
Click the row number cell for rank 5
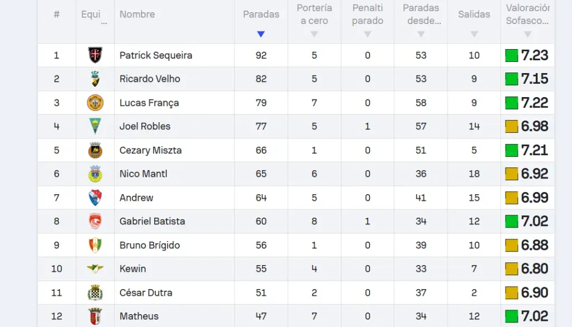(x=56, y=150)
